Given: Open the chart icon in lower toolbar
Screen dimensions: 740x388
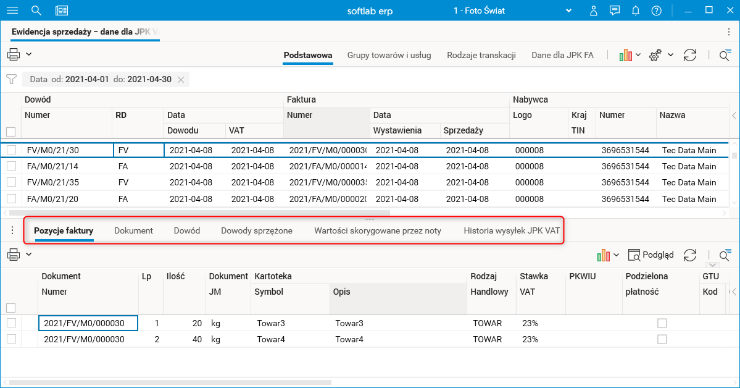Looking at the screenshot, I should [x=604, y=255].
